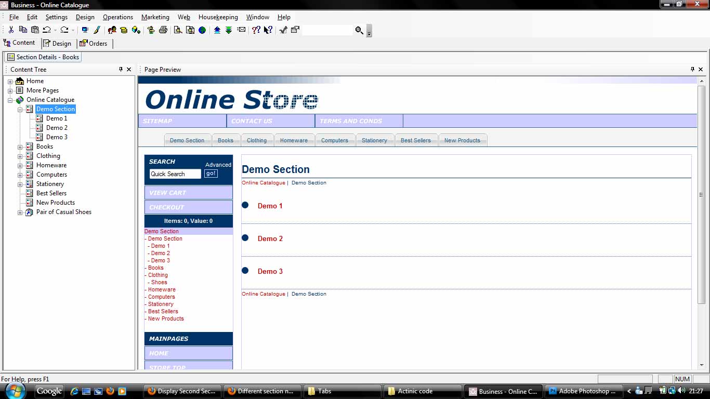Viewport: 710px width, 399px height.
Task: Expand the Books tree node
Action: coord(20,147)
